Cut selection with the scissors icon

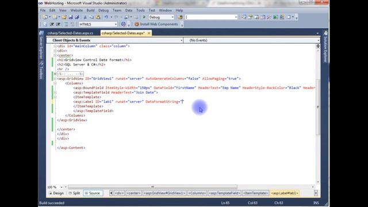click(x=85, y=17)
